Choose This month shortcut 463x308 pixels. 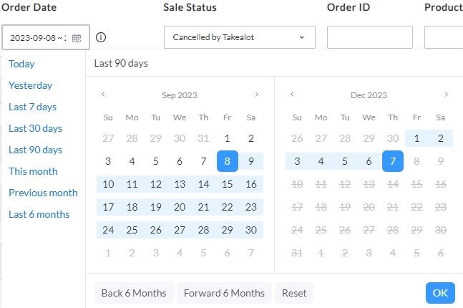(x=33, y=171)
